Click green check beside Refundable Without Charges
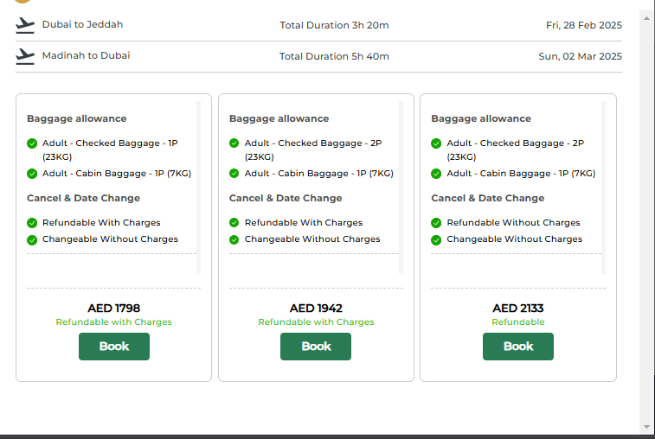This screenshot has width=655, height=439. click(437, 223)
